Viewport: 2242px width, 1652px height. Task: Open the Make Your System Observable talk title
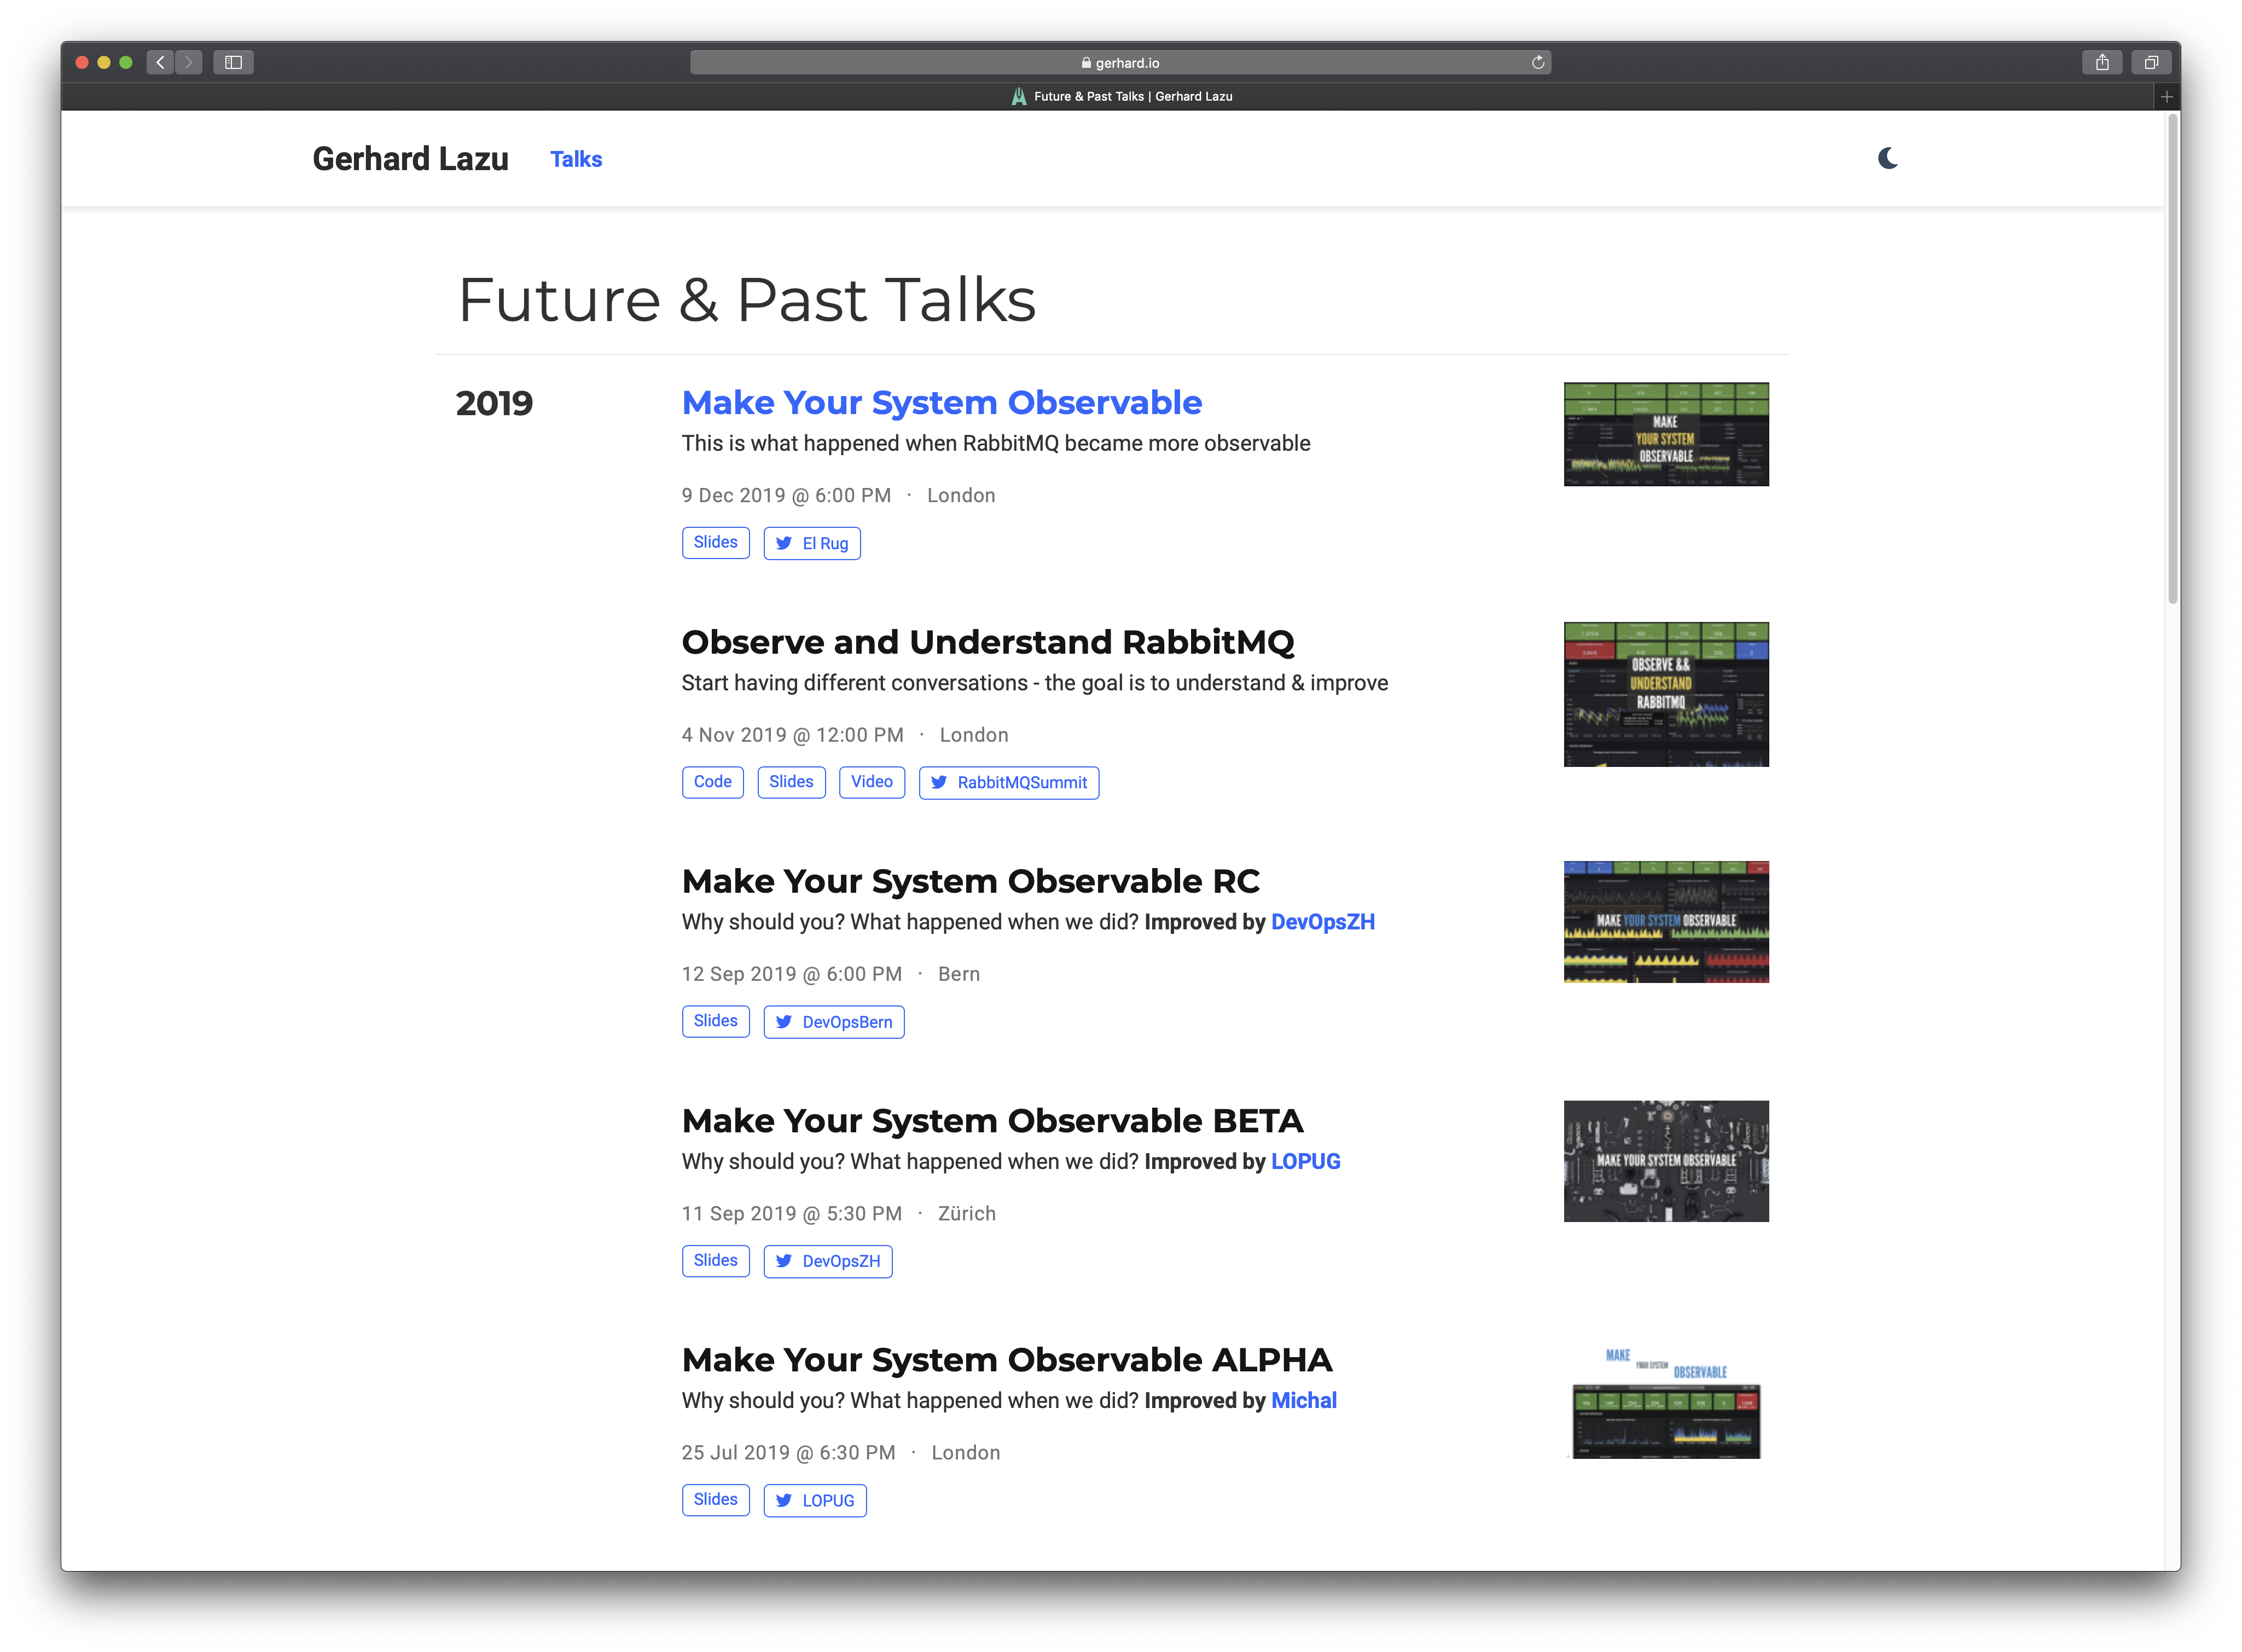941,402
